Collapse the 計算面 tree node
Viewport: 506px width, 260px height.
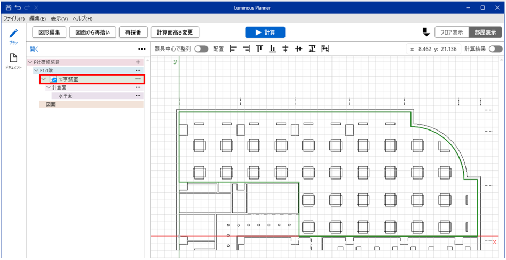tap(49, 87)
